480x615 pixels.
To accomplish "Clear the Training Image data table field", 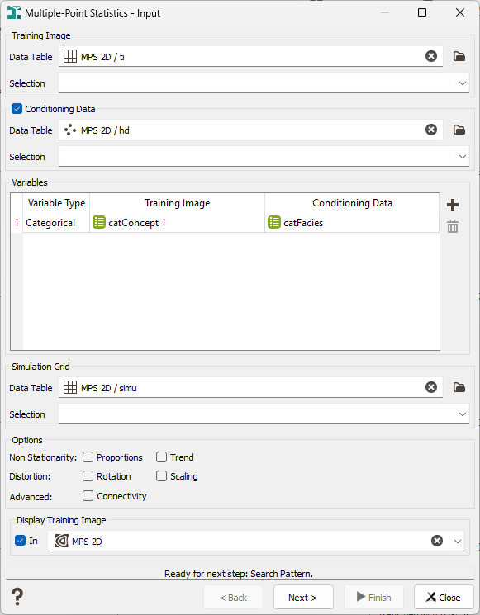I will pyautogui.click(x=431, y=56).
